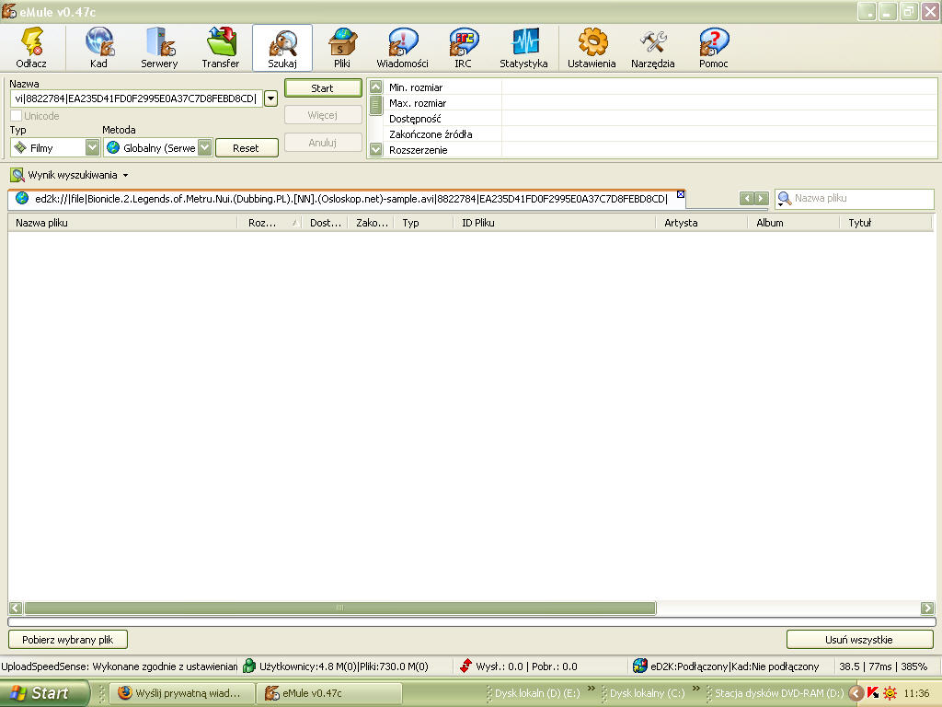Open Ustawienia preferences
This screenshot has width=942, height=707.
coord(592,48)
